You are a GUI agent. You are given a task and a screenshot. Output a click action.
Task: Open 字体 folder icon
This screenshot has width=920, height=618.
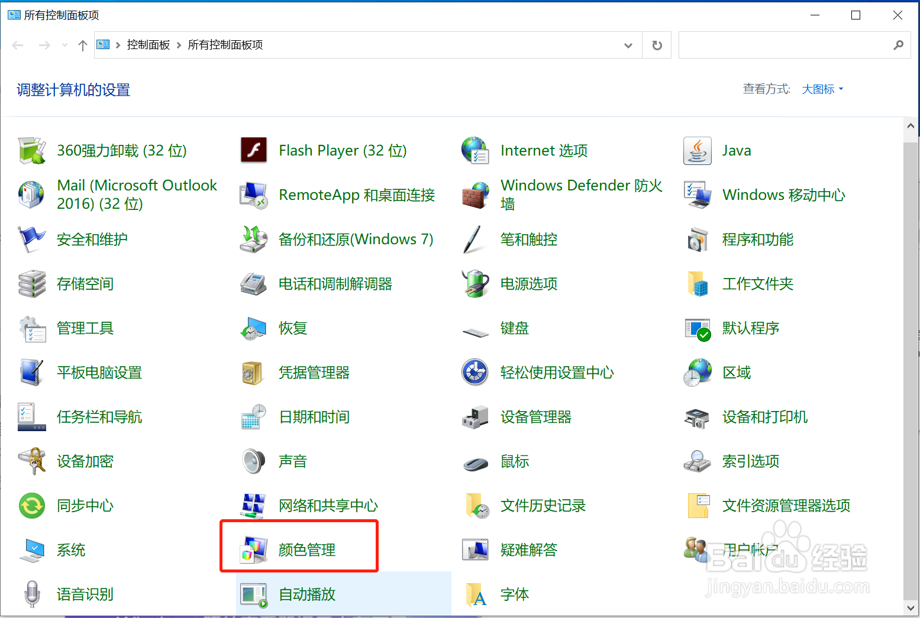point(475,594)
